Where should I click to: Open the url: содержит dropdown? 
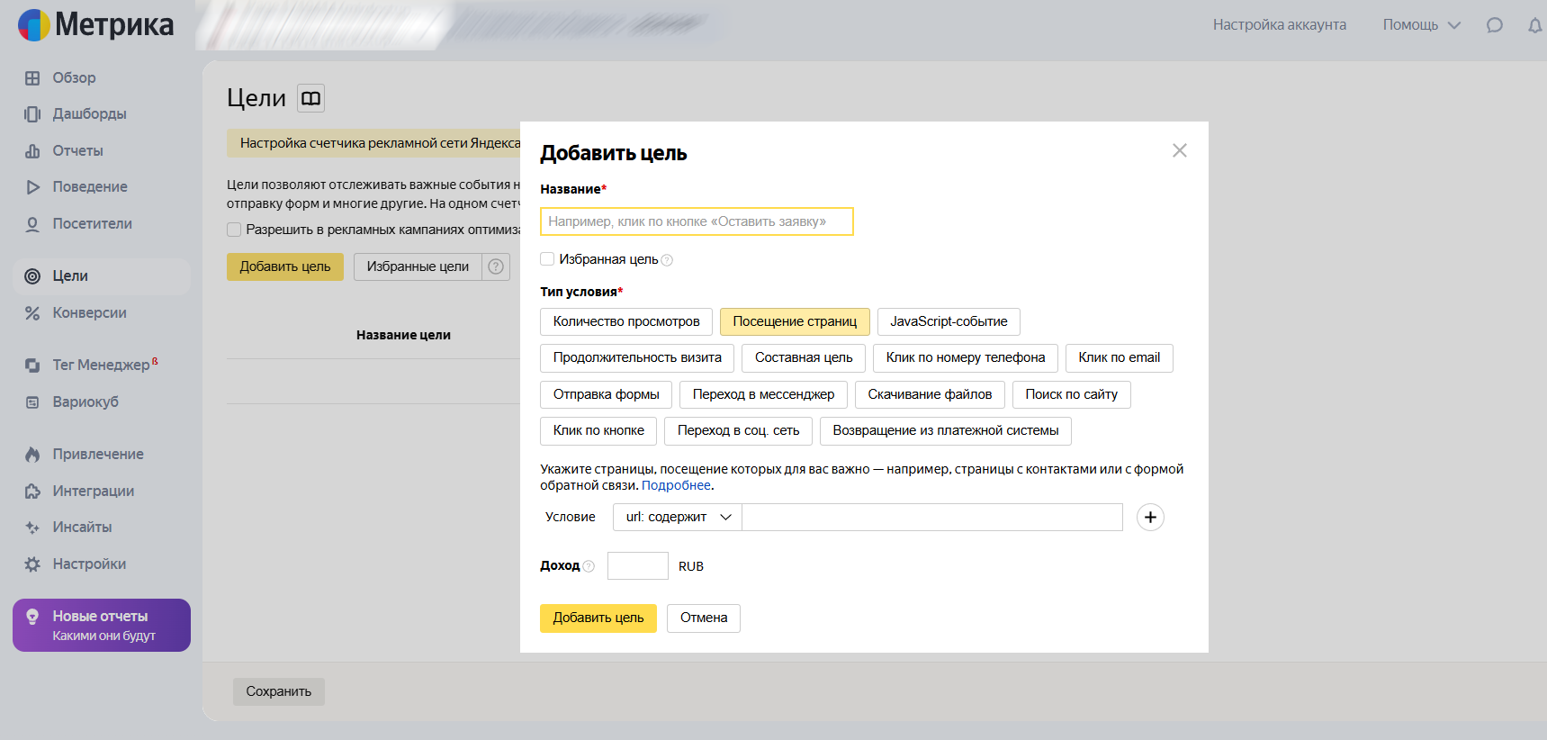[x=678, y=518]
